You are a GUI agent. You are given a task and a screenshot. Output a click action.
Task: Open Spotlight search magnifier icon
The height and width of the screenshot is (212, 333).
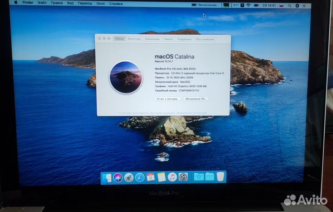pos(290,6)
